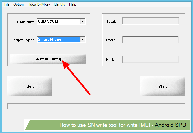Click the '...' status text
This screenshot has width=193, height=133.
click(9, 115)
